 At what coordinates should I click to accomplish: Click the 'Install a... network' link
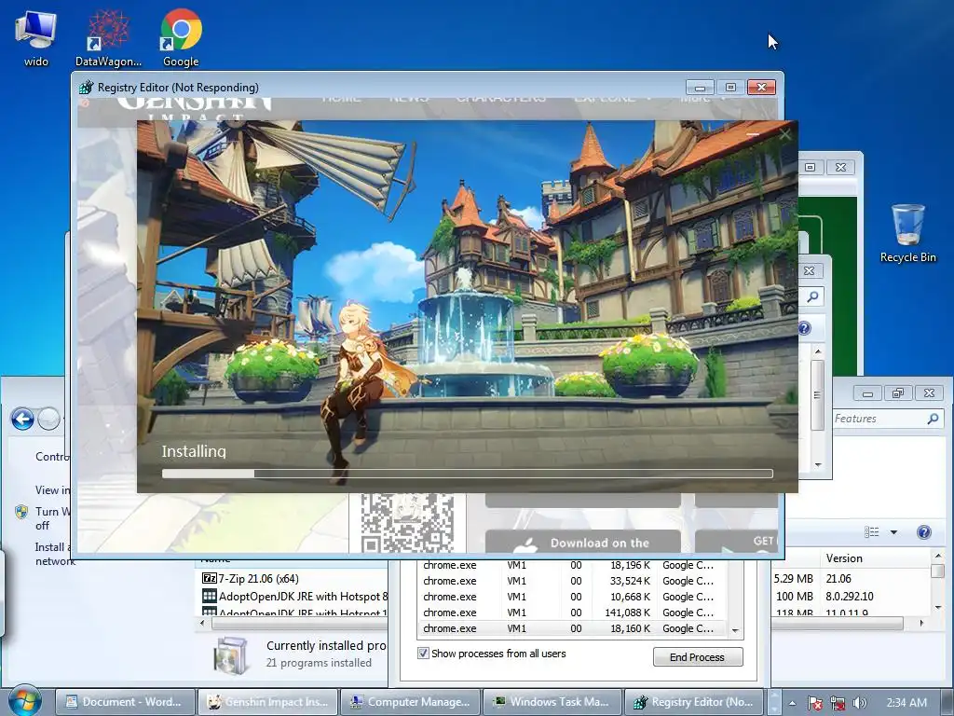coord(53,554)
